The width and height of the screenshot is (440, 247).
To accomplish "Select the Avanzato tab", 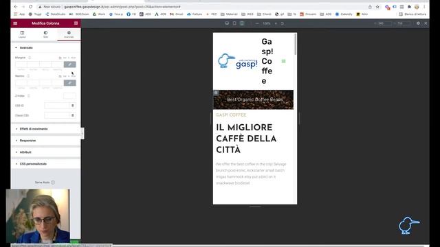I will coord(69,34).
